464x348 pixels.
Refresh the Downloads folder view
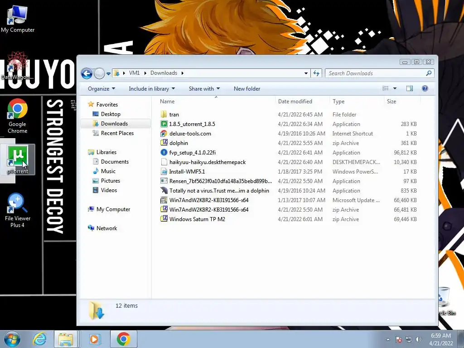tap(316, 73)
